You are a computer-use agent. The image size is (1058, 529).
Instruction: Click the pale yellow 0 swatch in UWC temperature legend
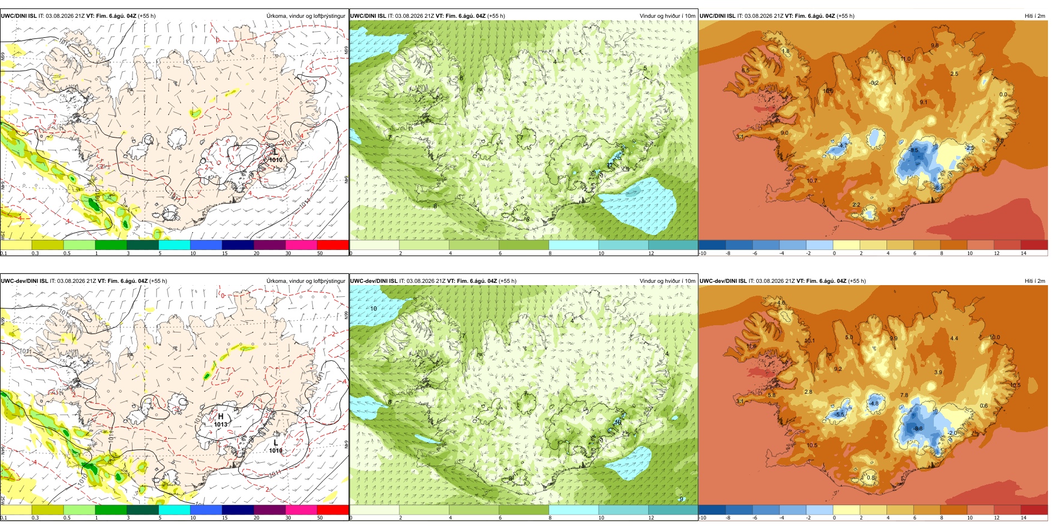(846, 244)
